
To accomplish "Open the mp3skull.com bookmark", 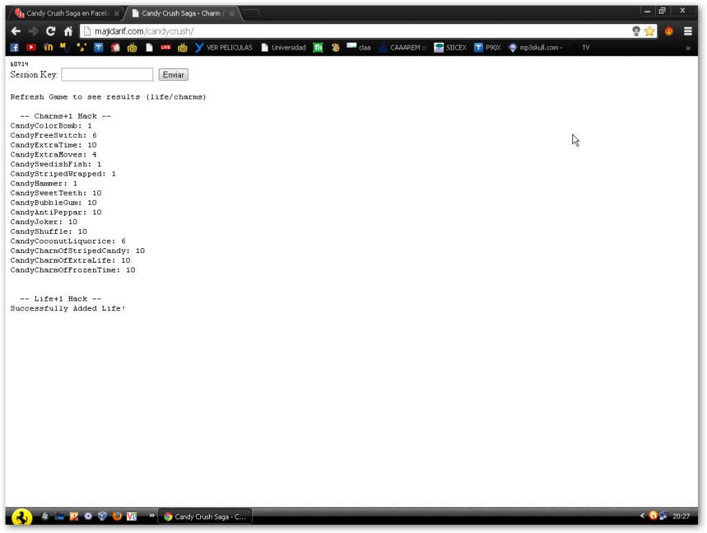I will [535, 48].
